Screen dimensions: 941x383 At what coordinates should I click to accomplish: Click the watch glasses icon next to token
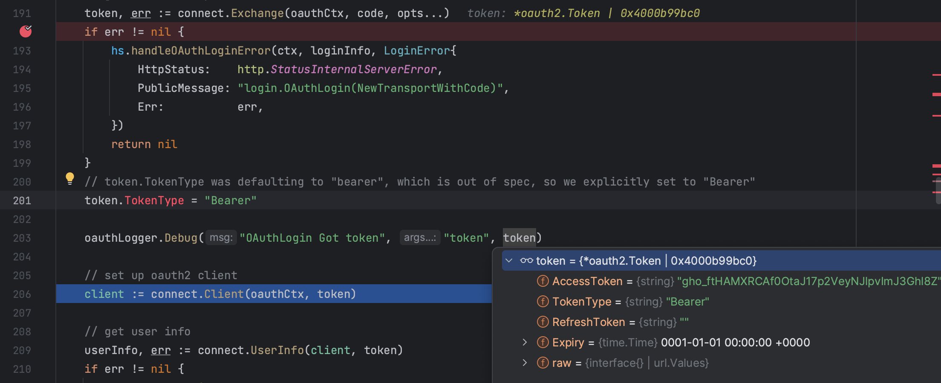point(527,260)
